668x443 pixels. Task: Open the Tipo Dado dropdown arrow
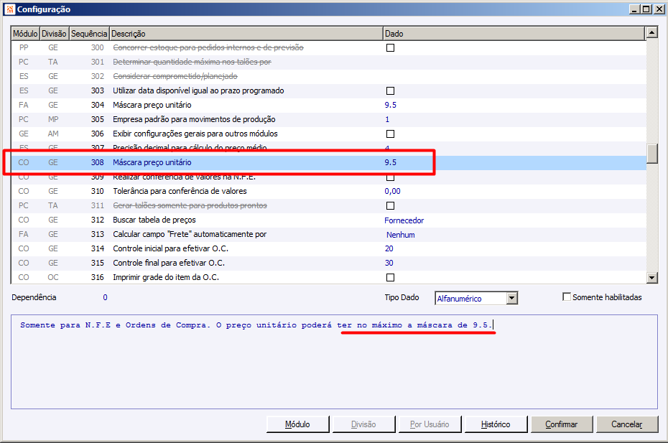click(513, 298)
